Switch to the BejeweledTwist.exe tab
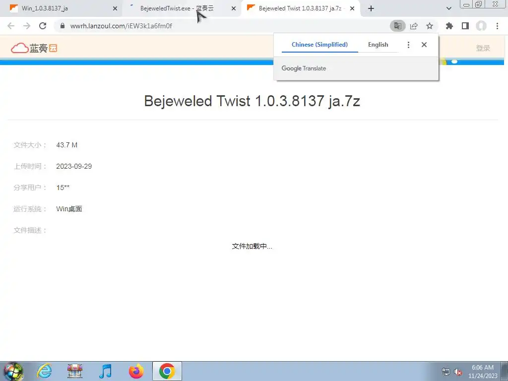 (177, 8)
